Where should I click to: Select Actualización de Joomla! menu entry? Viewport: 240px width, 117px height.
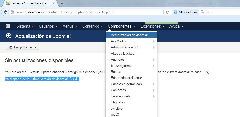[131, 35]
